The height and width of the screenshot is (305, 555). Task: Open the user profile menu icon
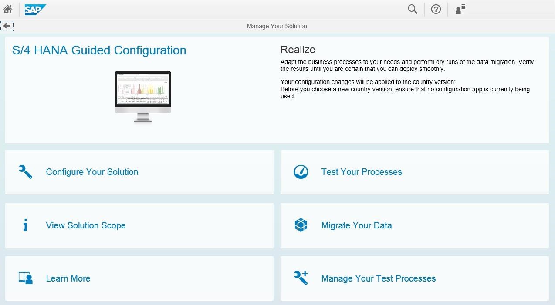460,9
